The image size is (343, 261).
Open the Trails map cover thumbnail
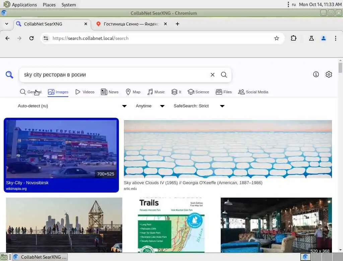point(171,225)
